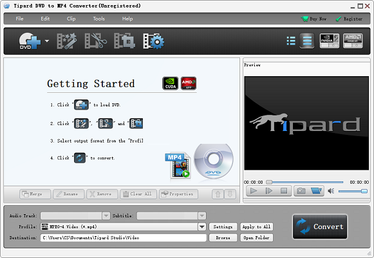Click the Clear All button

138,194
